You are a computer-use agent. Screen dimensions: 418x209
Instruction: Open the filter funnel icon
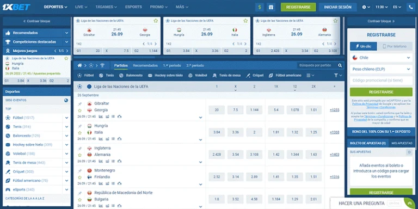(336, 76)
